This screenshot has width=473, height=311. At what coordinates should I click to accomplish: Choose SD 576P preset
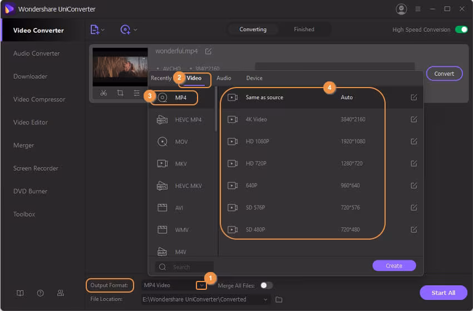tap(321, 208)
